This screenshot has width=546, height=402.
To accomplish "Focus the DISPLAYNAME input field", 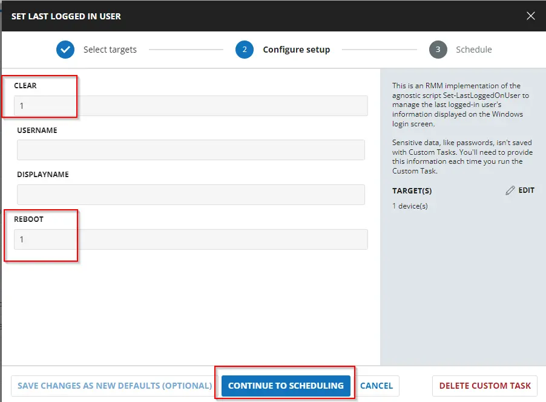I will pos(191,195).
